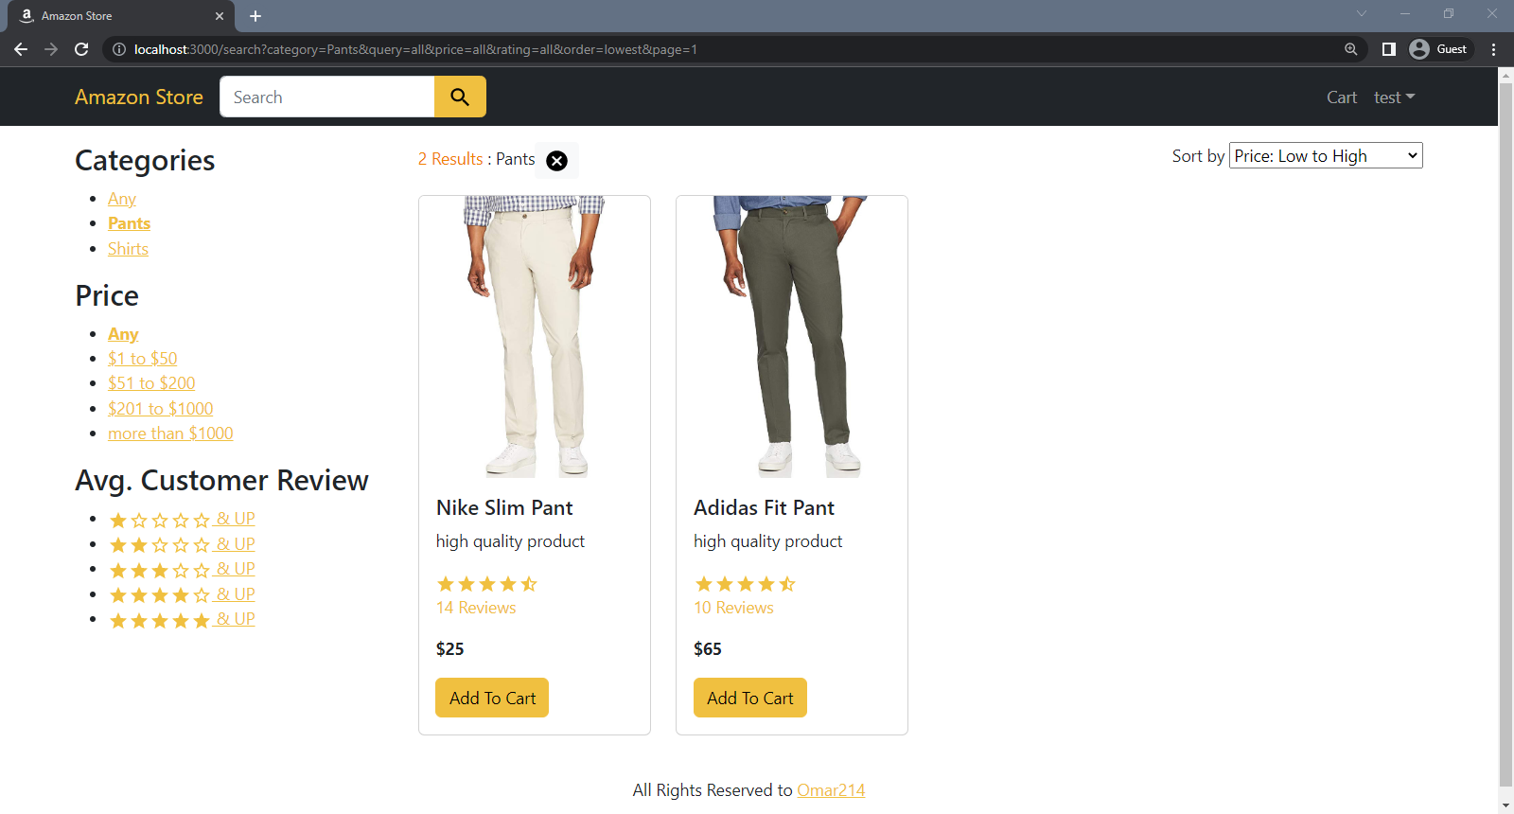The height and width of the screenshot is (814, 1514).
Task: Close the Amazon Store browser tab
Action: [x=220, y=16]
